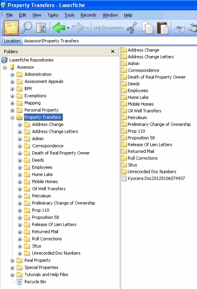Screen dimensions: 197x289
Task: Expand the Administration folder
Action: (x=12, y=75)
